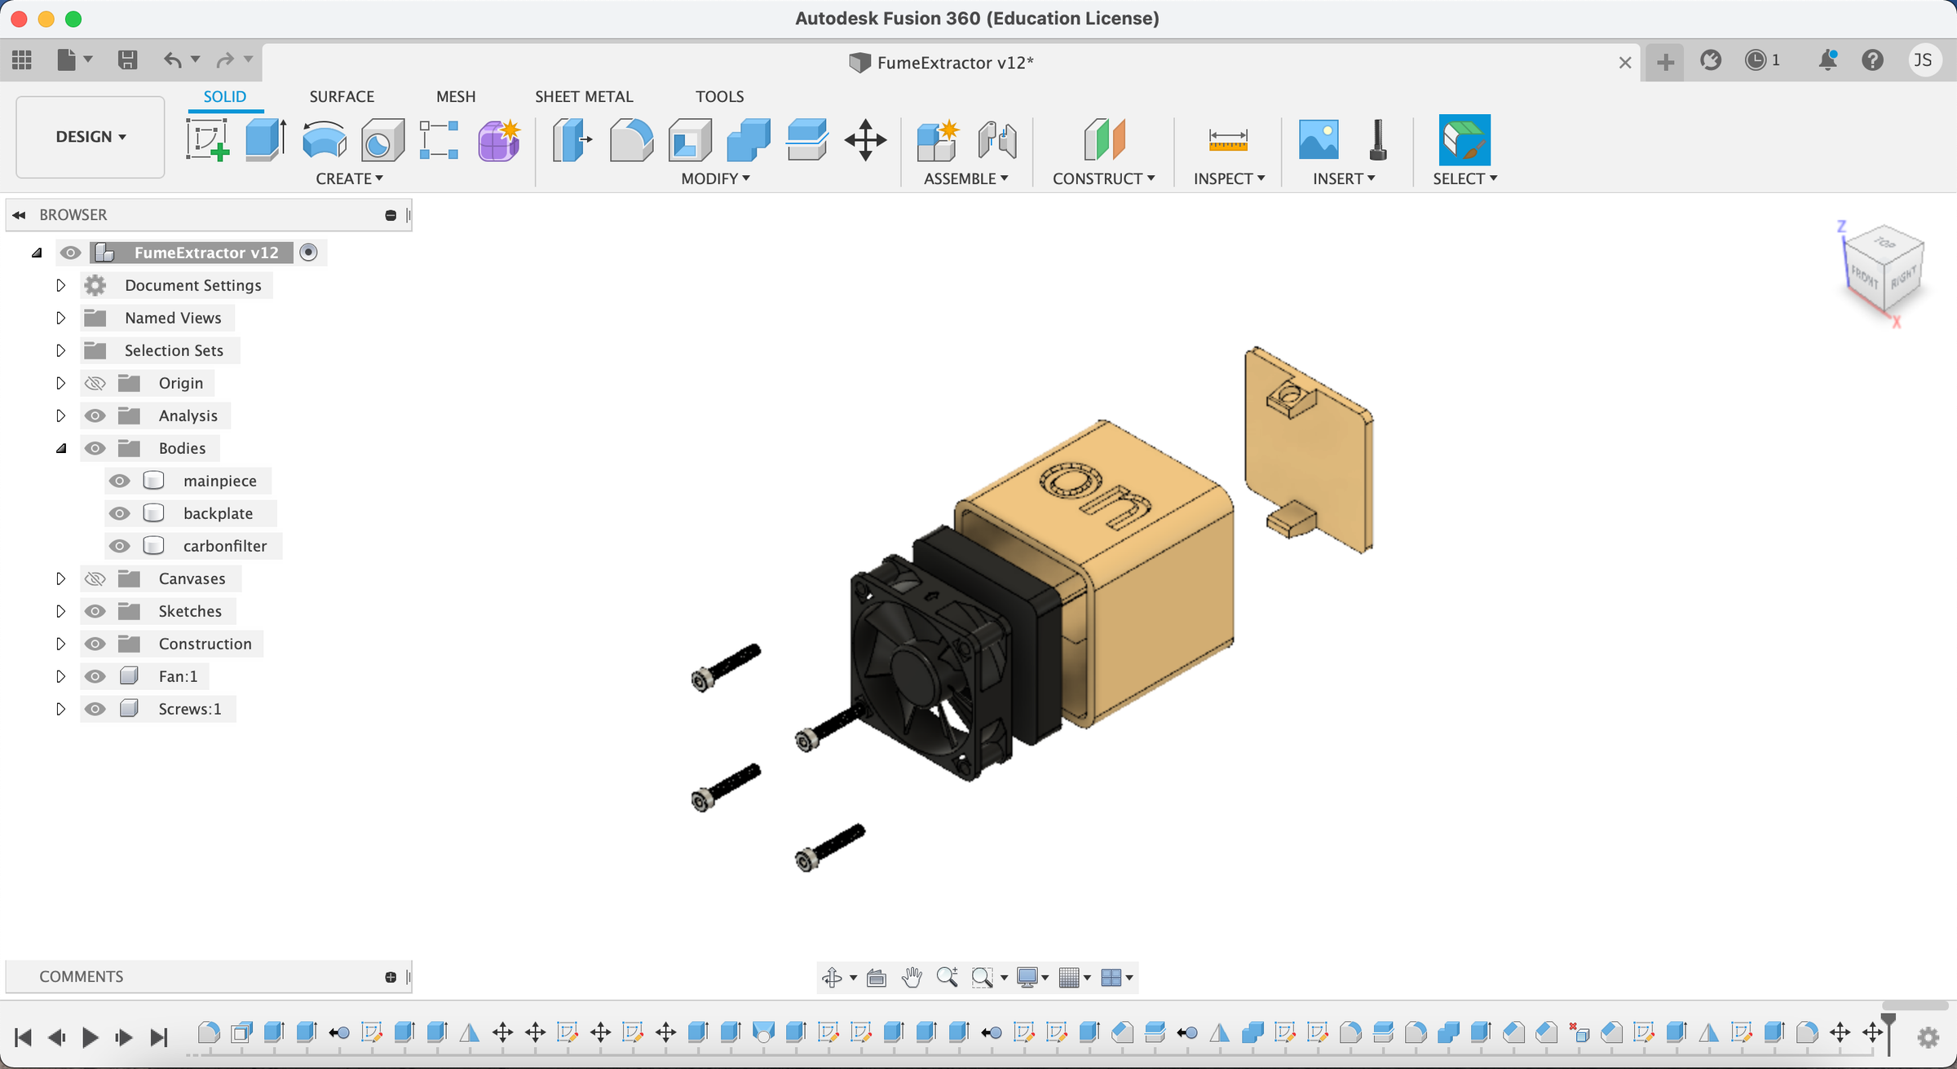Open the DESIGN workspace dropdown
1957x1069 pixels.
click(90, 137)
